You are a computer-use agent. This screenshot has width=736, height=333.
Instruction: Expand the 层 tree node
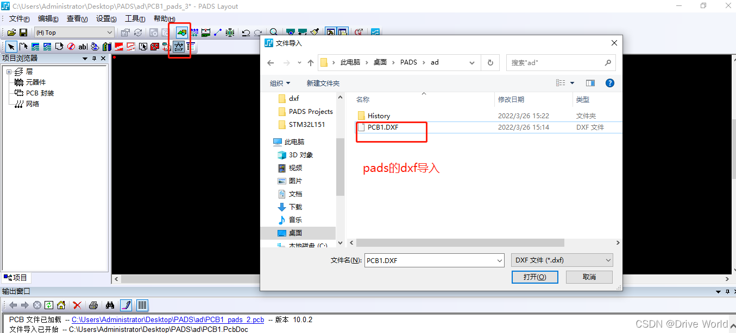pyautogui.click(x=9, y=72)
